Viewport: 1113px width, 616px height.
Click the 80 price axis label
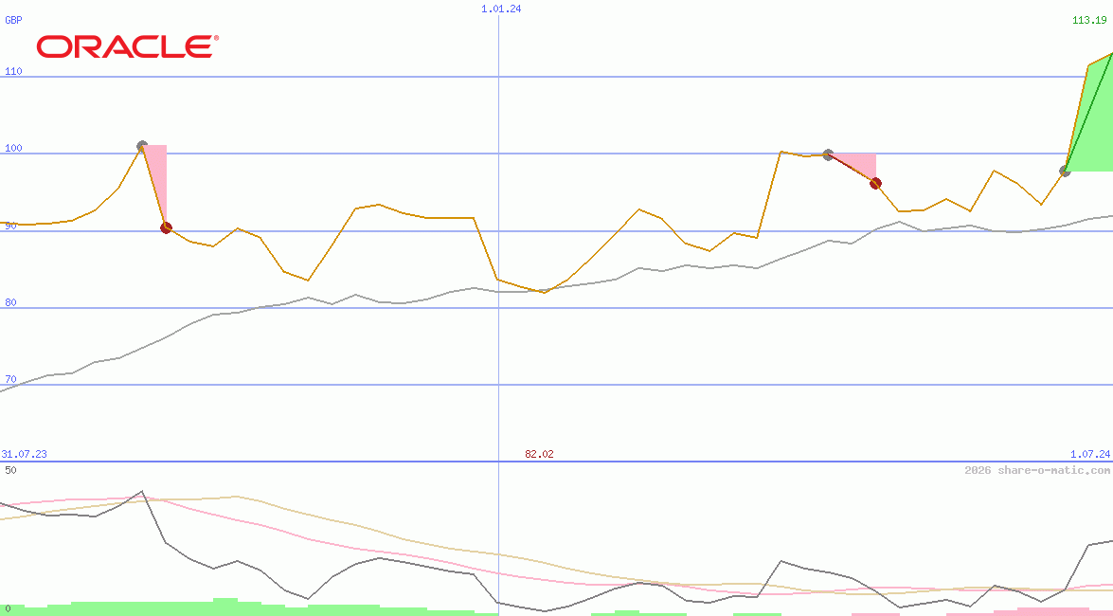(10, 302)
